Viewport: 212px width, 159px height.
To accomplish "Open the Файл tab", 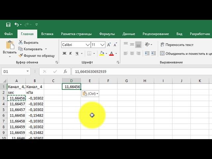I will (x=8, y=34).
